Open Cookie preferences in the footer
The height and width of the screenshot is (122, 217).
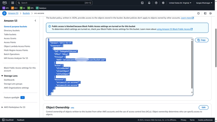(205, 120)
